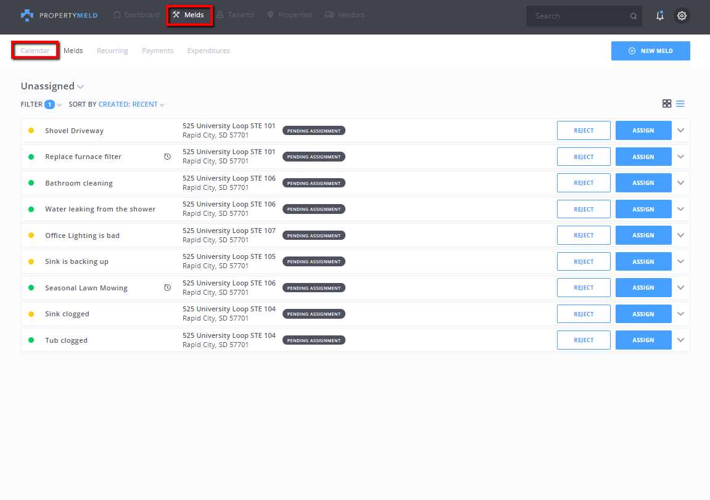This screenshot has width=710, height=500.
Task: Open the Expenditures tab
Action: 208,51
